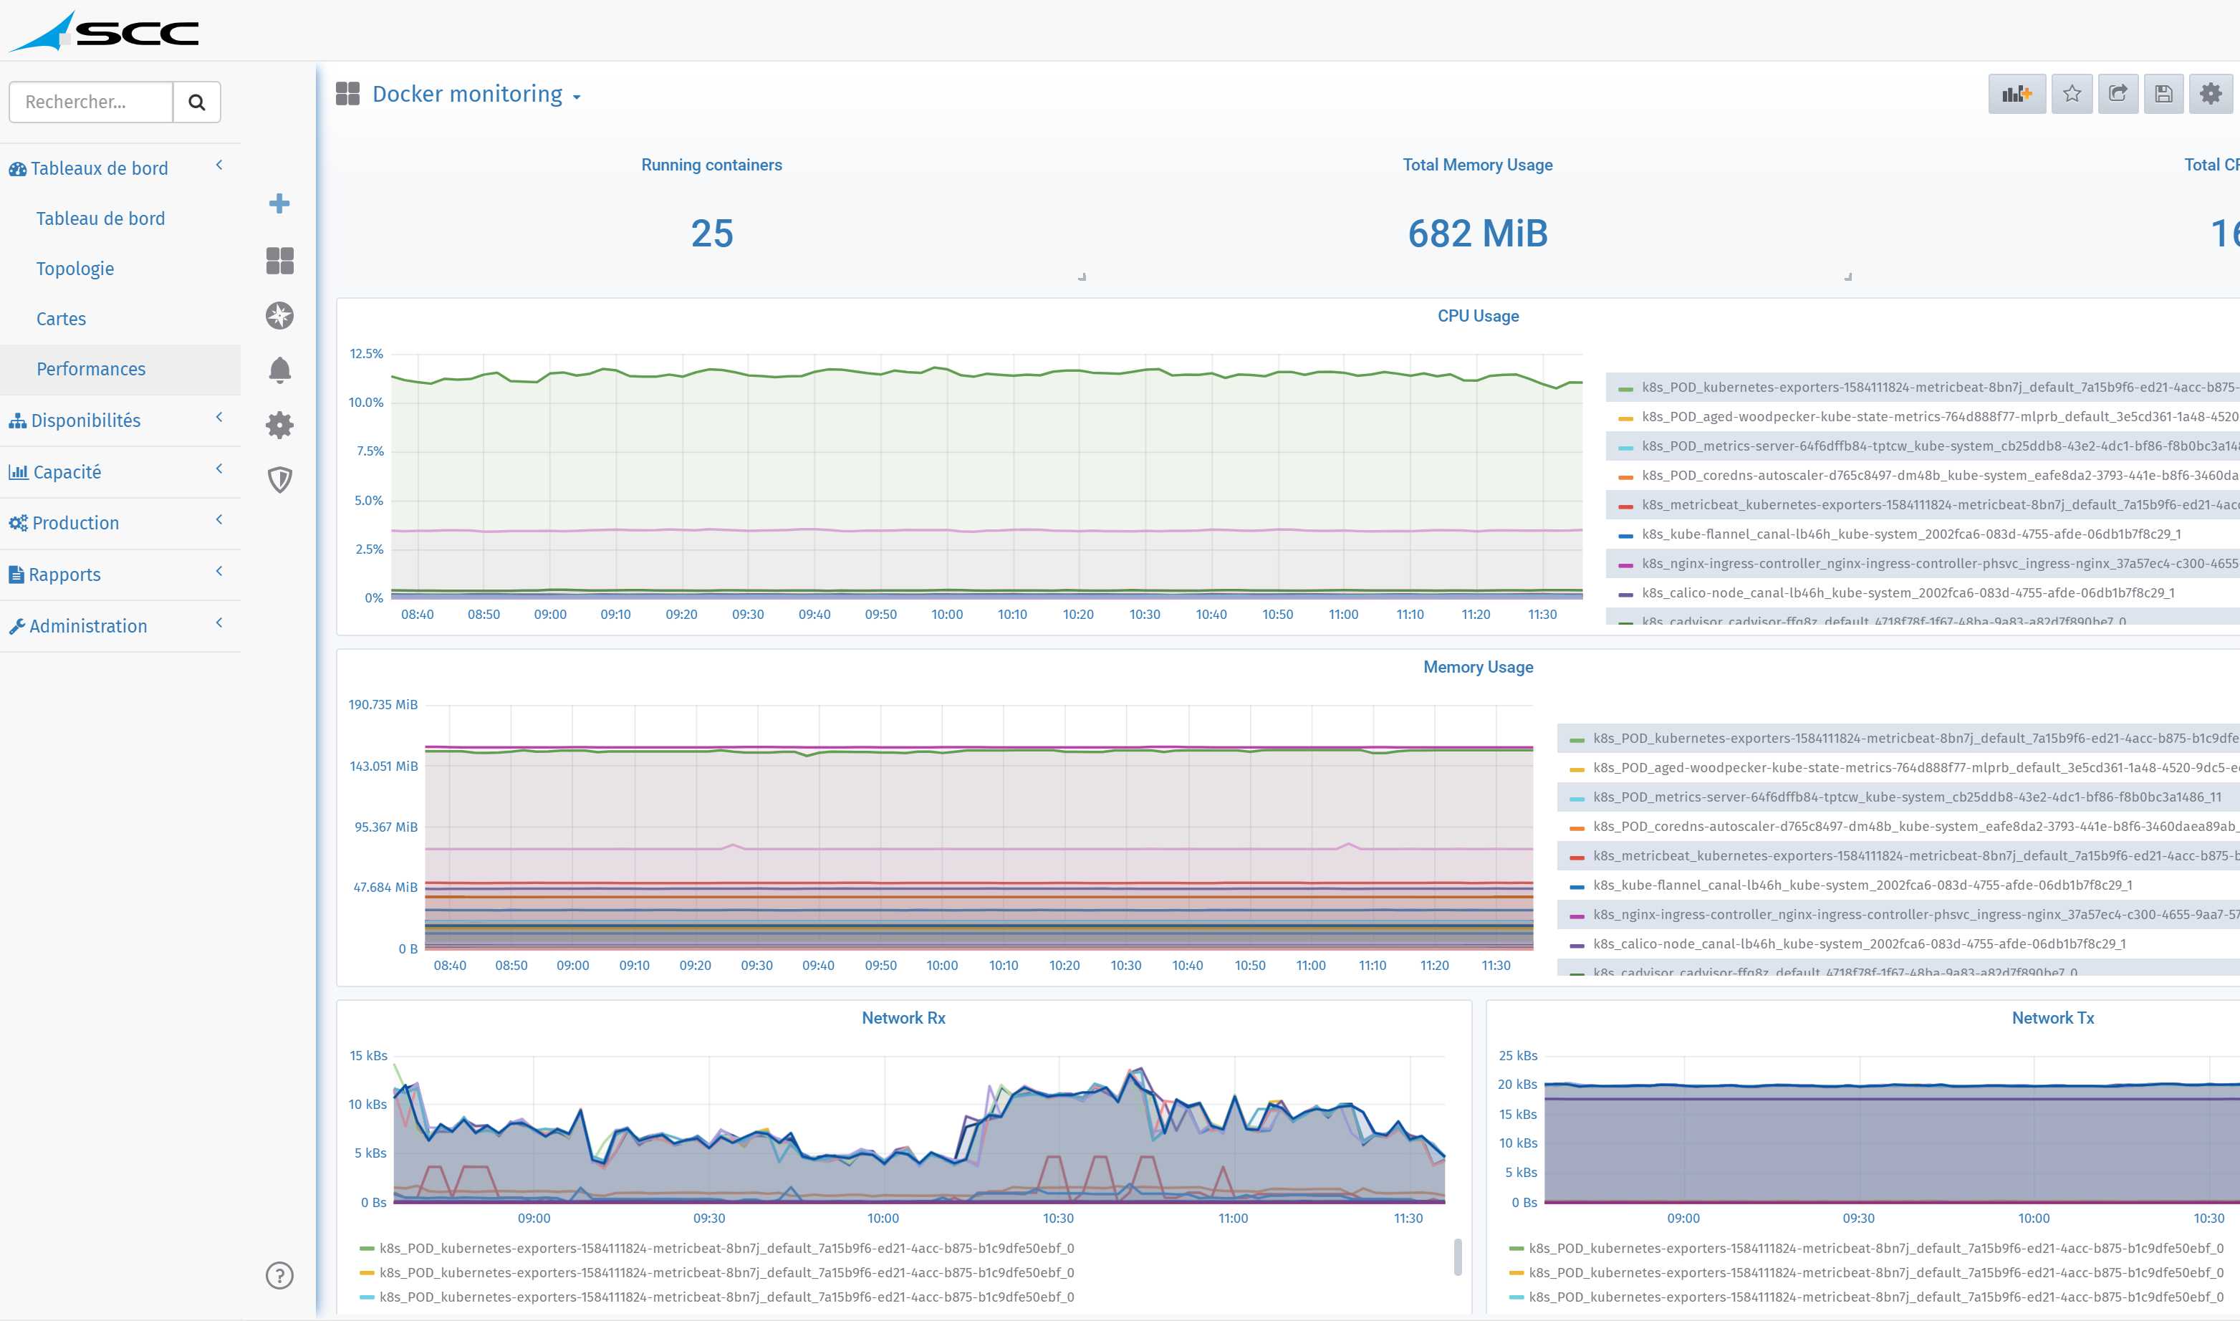Click the compass explore icon

click(x=279, y=315)
